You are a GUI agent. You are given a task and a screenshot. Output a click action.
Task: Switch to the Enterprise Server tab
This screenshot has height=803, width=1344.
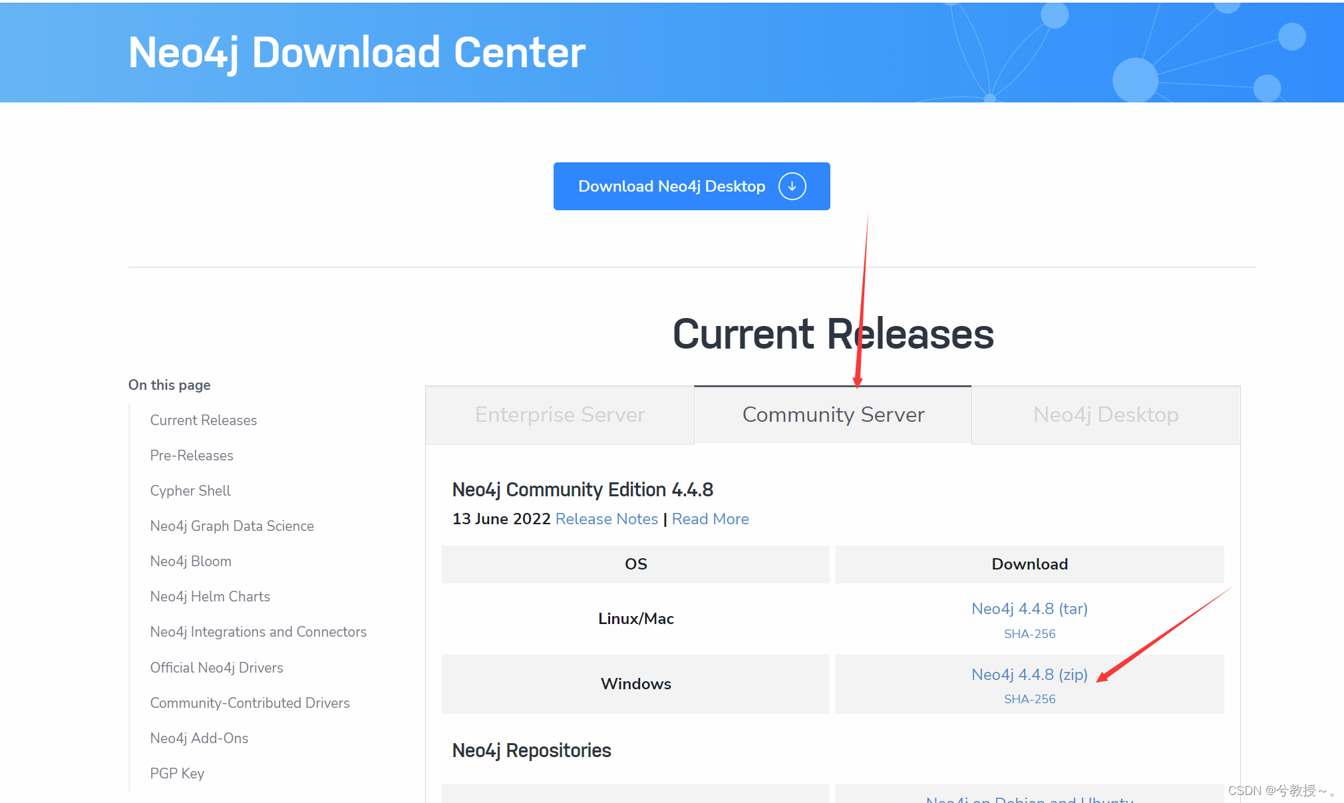[560, 414]
